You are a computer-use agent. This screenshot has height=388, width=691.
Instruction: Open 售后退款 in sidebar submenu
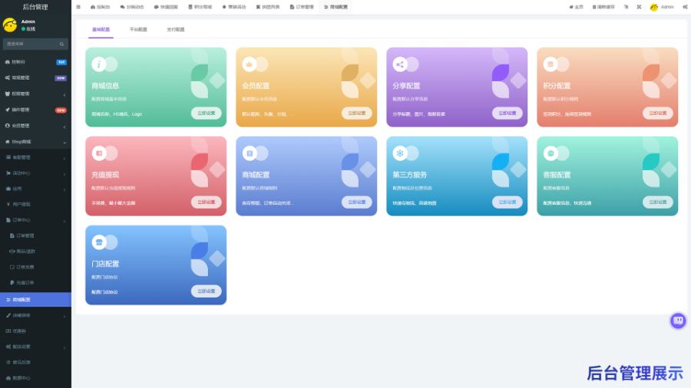[x=35, y=252]
